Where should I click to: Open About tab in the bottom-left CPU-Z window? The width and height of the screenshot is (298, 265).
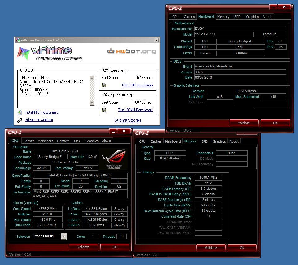[107, 141]
